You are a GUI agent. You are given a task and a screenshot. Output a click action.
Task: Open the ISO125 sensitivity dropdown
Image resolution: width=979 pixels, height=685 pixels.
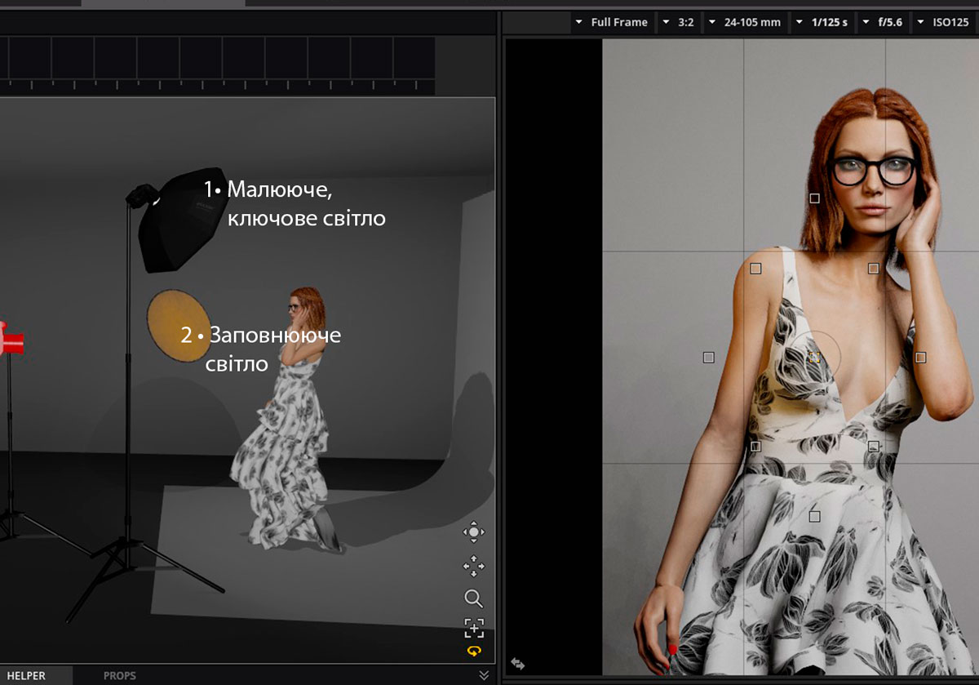944,22
